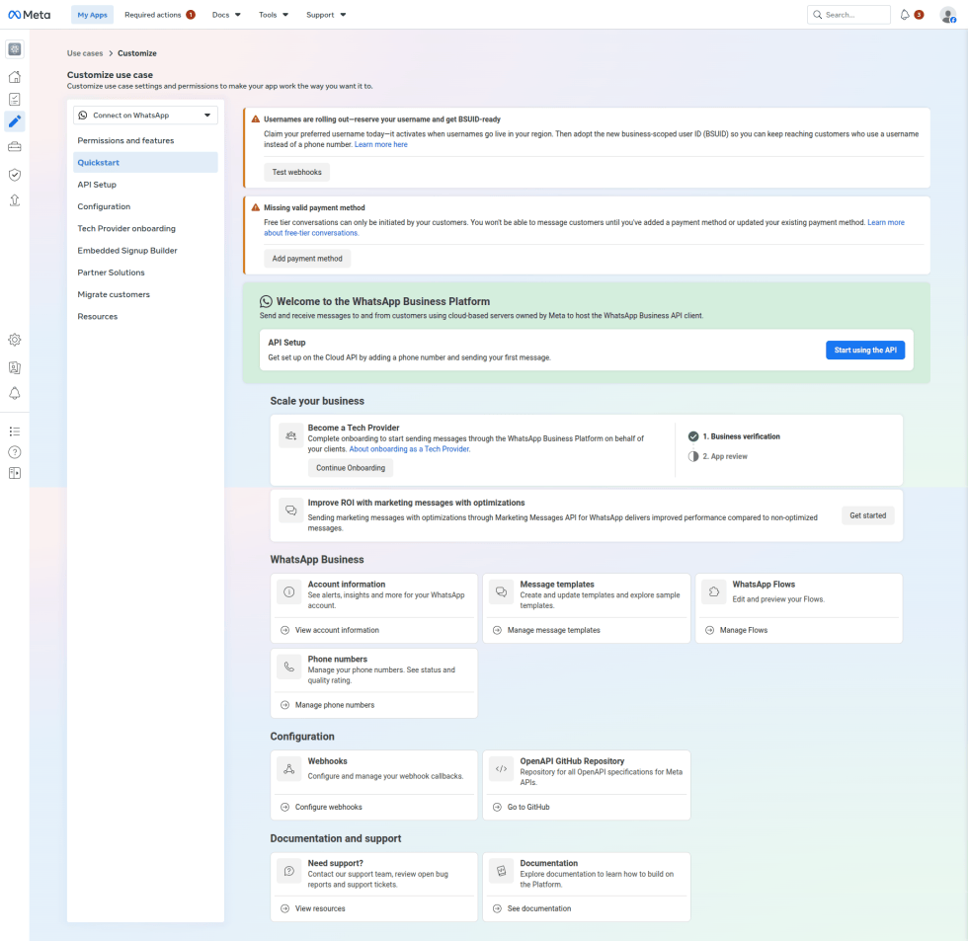Viewport: 968px width, 941px height.
Task: Open the checklist (required actions) sidebar icon
Action: click(15, 100)
